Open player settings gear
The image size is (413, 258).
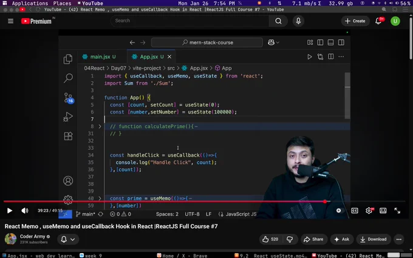(x=369, y=211)
